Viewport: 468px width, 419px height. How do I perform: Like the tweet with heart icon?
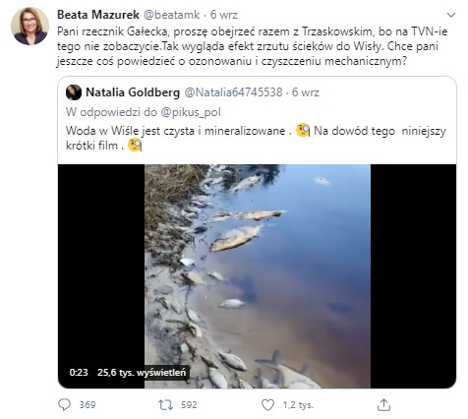(x=267, y=405)
